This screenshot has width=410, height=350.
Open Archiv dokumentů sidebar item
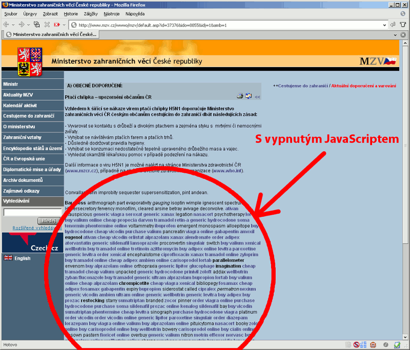pyautogui.click(x=33, y=180)
